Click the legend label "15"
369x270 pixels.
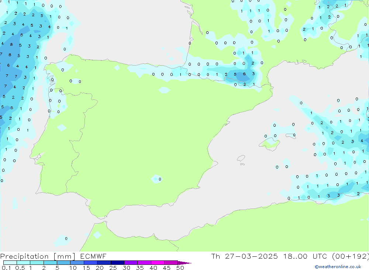(x=86, y=268)
